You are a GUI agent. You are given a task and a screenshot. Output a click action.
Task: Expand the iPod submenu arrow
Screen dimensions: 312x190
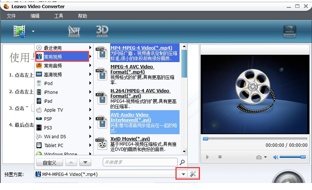[90, 83]
